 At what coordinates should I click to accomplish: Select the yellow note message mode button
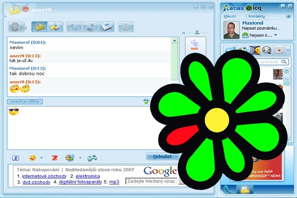(x=40, y=27)
